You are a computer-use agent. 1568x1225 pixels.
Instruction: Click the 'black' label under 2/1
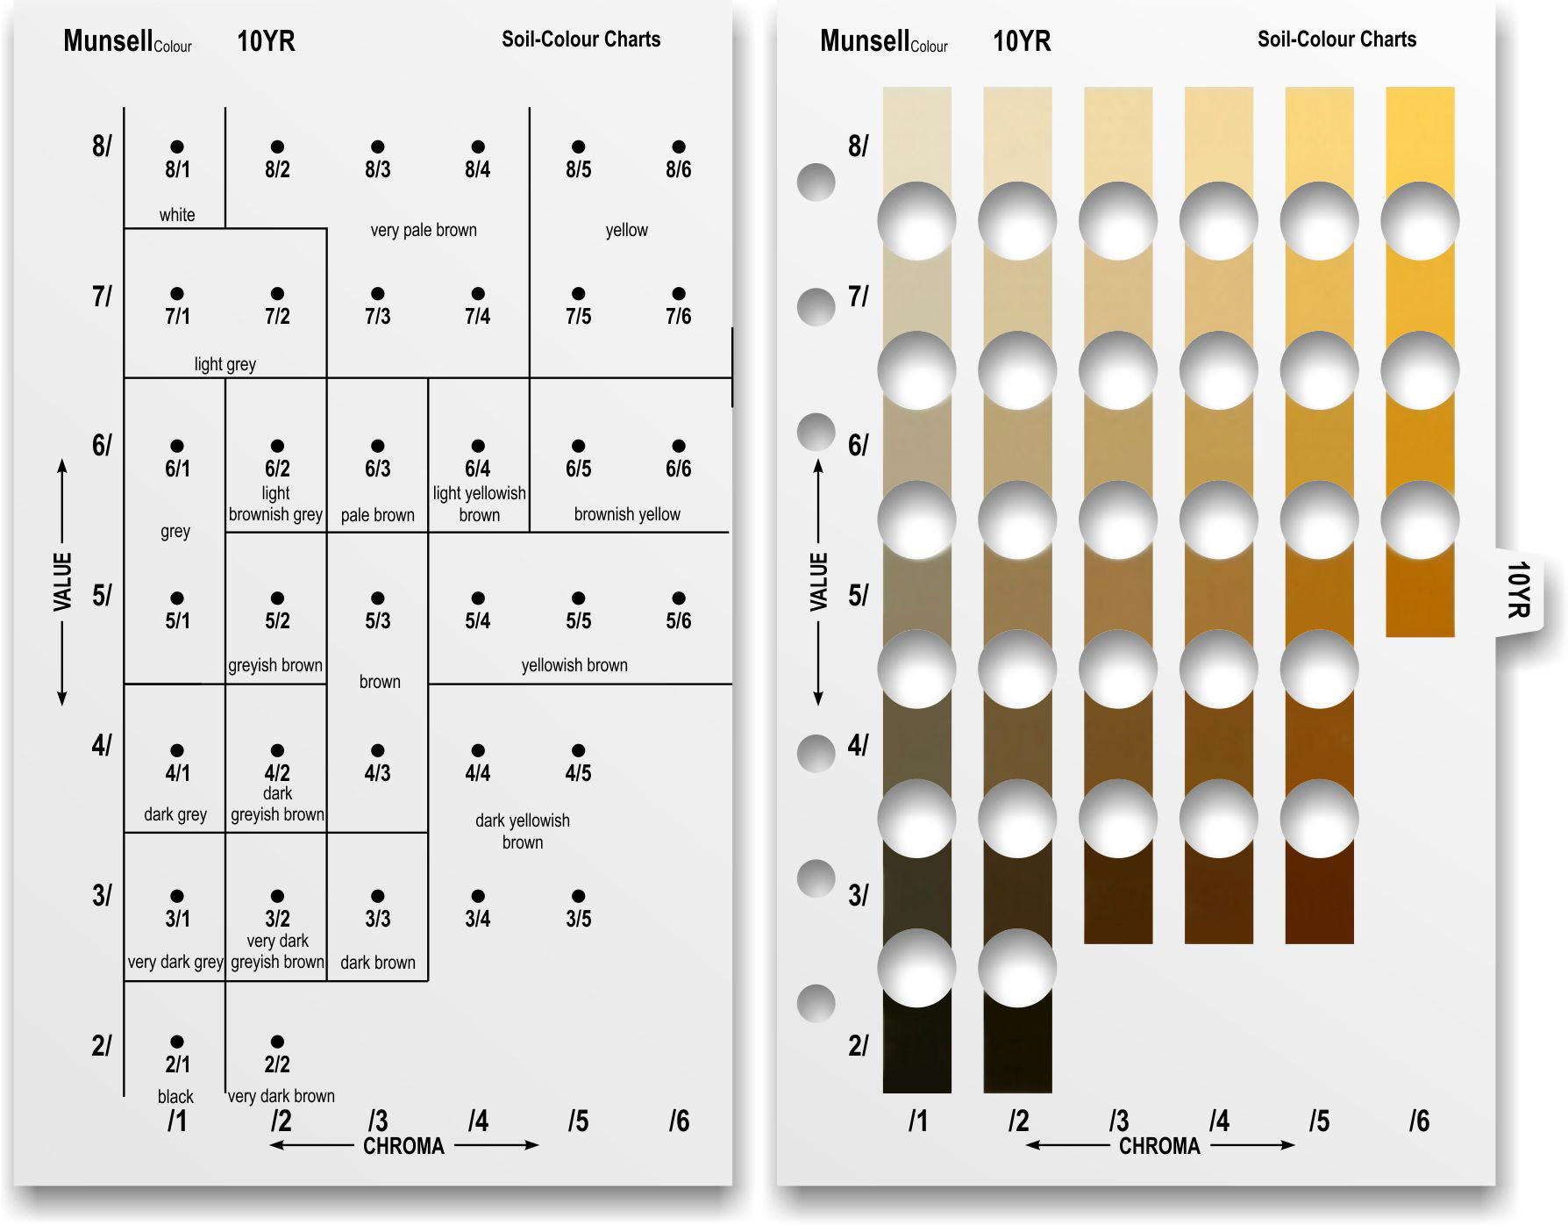175,1097
